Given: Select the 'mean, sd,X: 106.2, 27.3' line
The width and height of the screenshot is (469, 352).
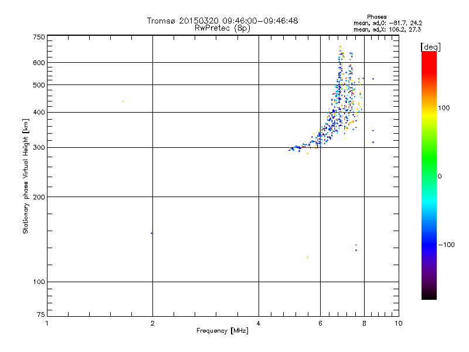Looking at the screenshot, I should point(387,29).
